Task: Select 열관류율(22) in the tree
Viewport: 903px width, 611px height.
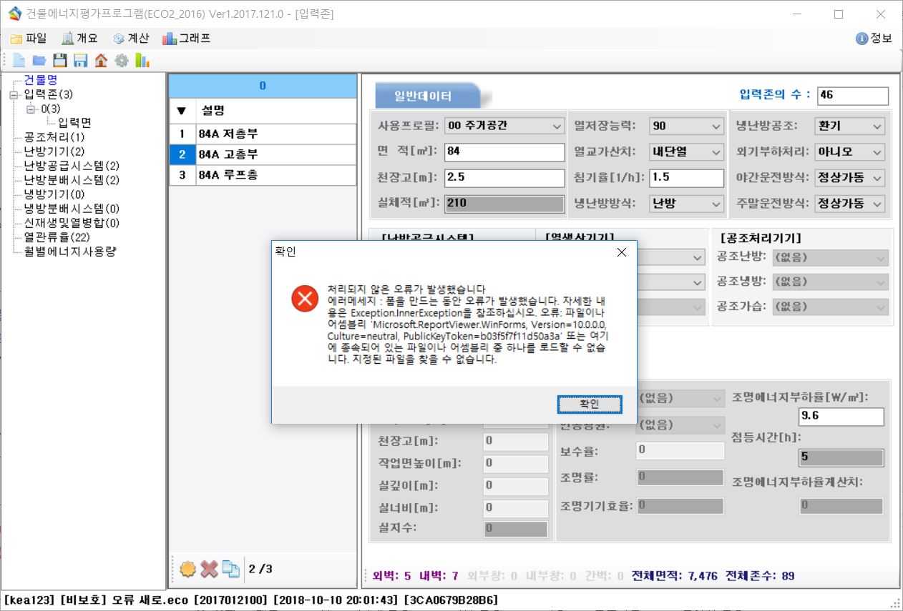Action: [57, 237]
